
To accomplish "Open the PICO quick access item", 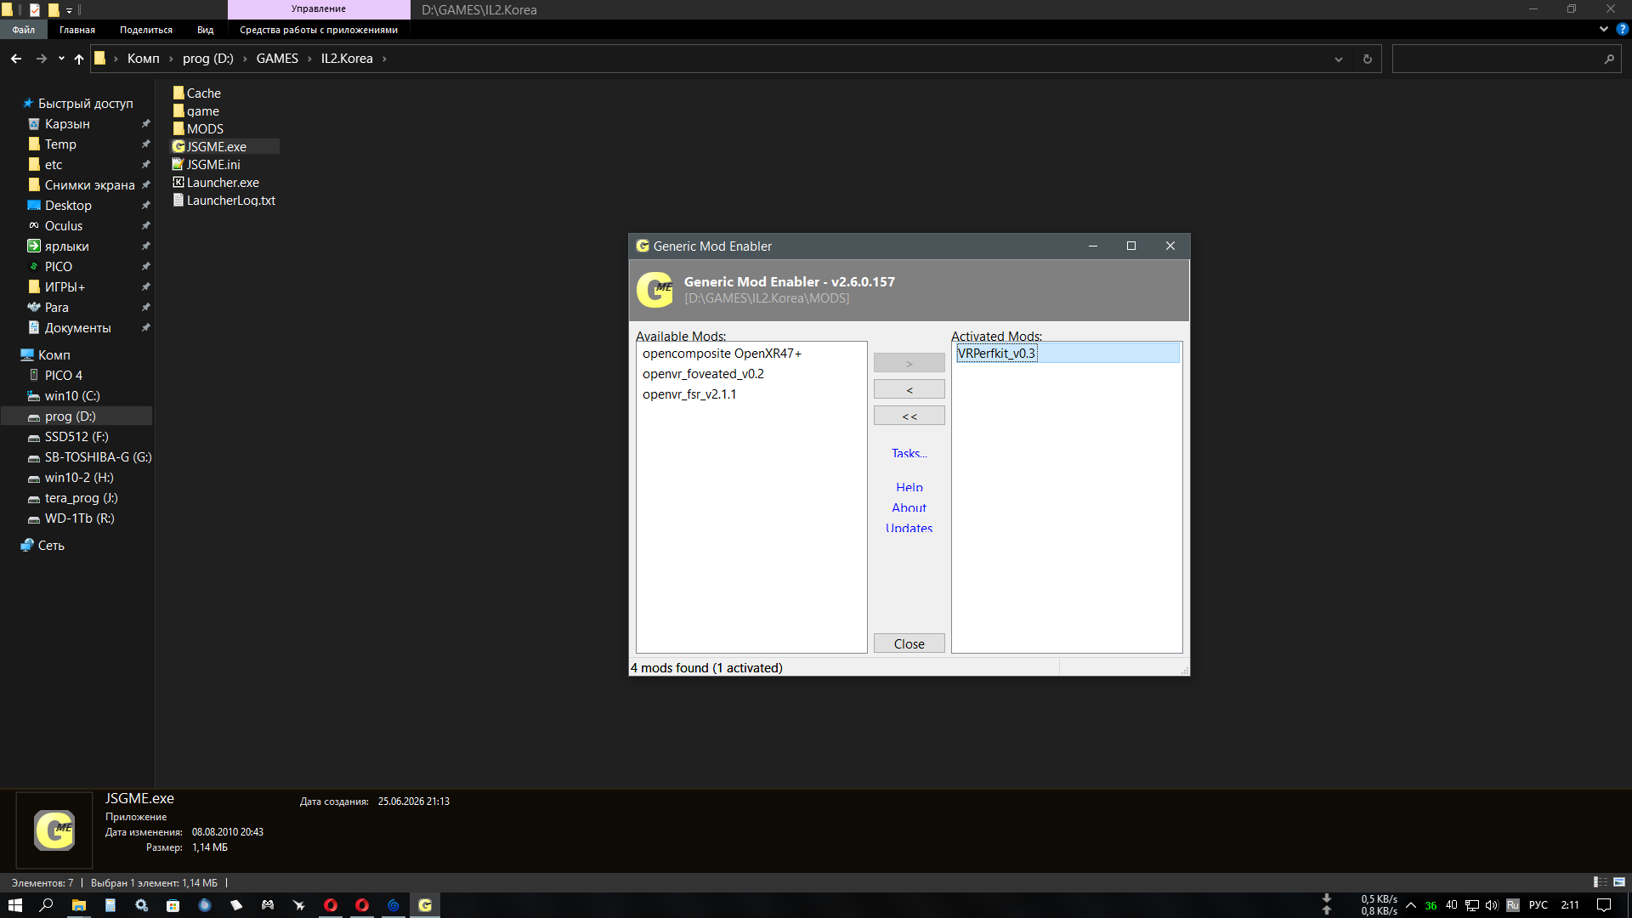I will (x=59, y=266).
